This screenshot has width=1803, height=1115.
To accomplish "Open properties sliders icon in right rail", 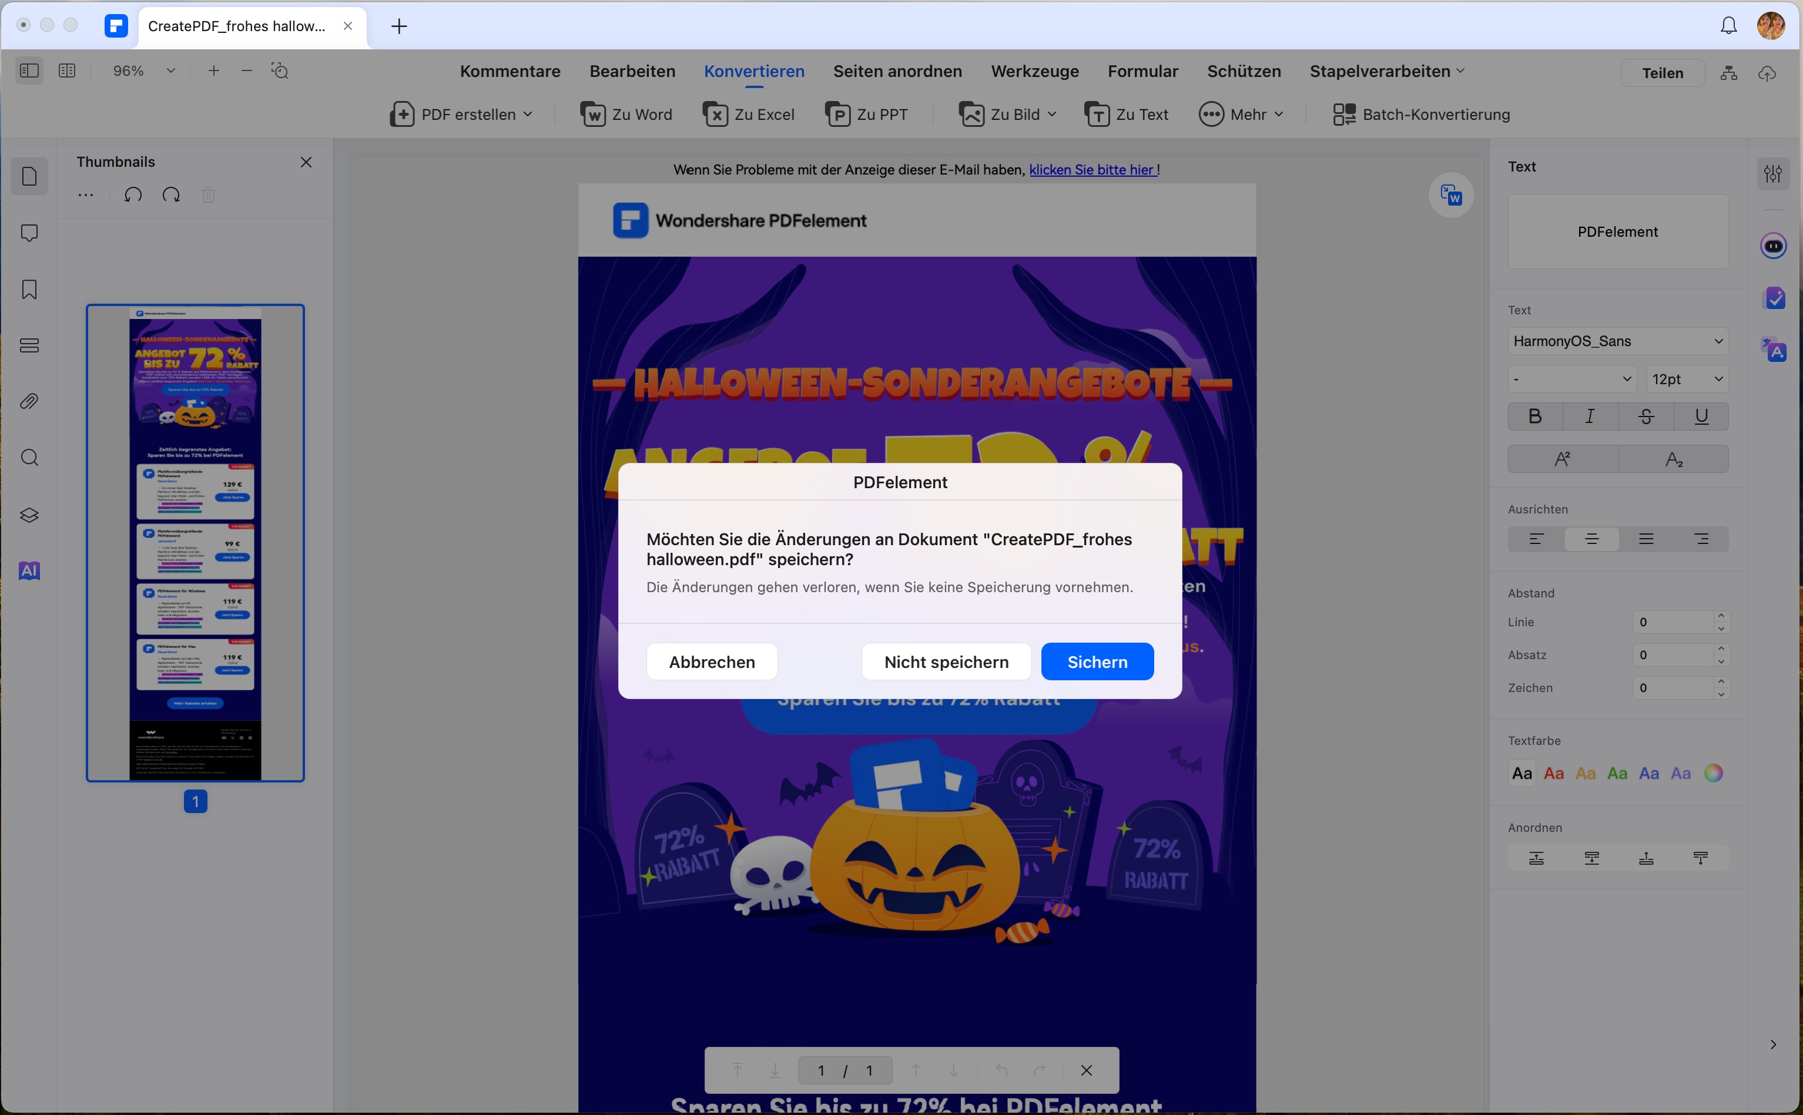I will (1773, 174).
